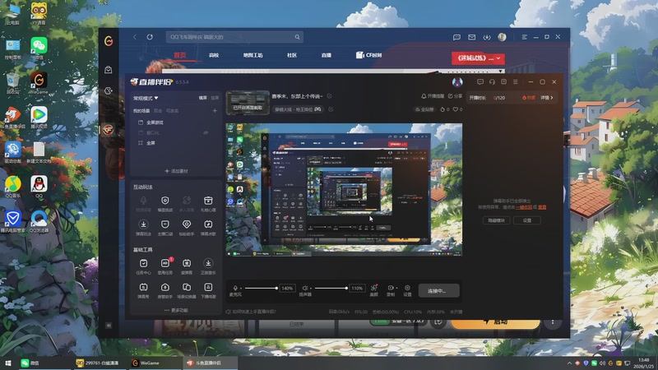Open the WeGame mail icon

coord(471,37)
